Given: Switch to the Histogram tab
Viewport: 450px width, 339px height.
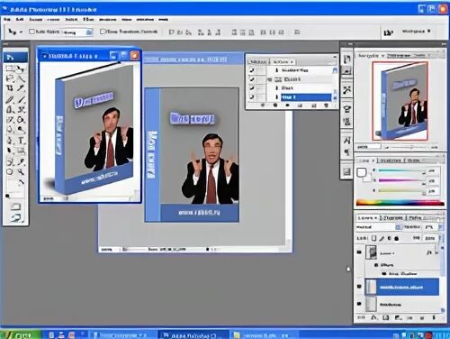Looking at the screenshot, I should 399,56.
